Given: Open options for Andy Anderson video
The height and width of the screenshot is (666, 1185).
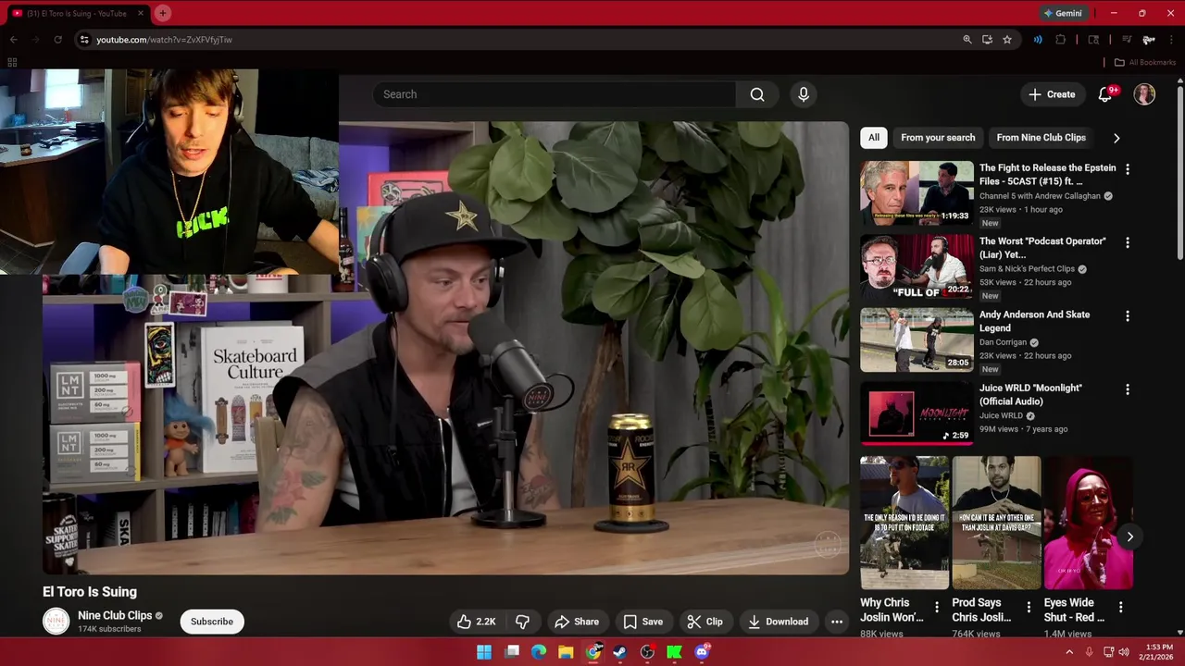Looking at the screenshot, I should pyautogui.click(x=1127, y=315).
